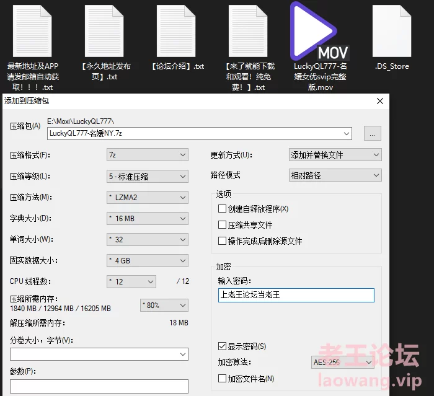Viewport: 434px width, 396px height.
Task: Click the 压缩包(A) label
Action: click(25, 126)
